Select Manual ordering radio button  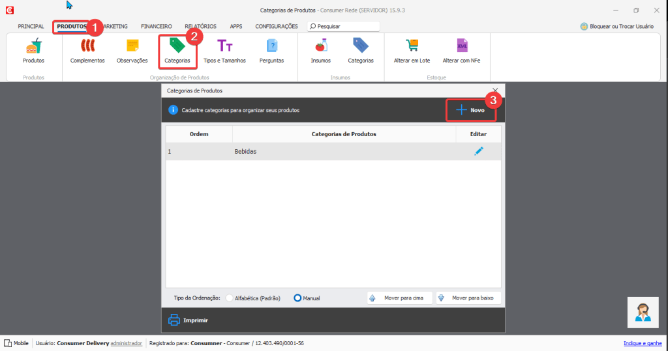[x=297, y=298]
